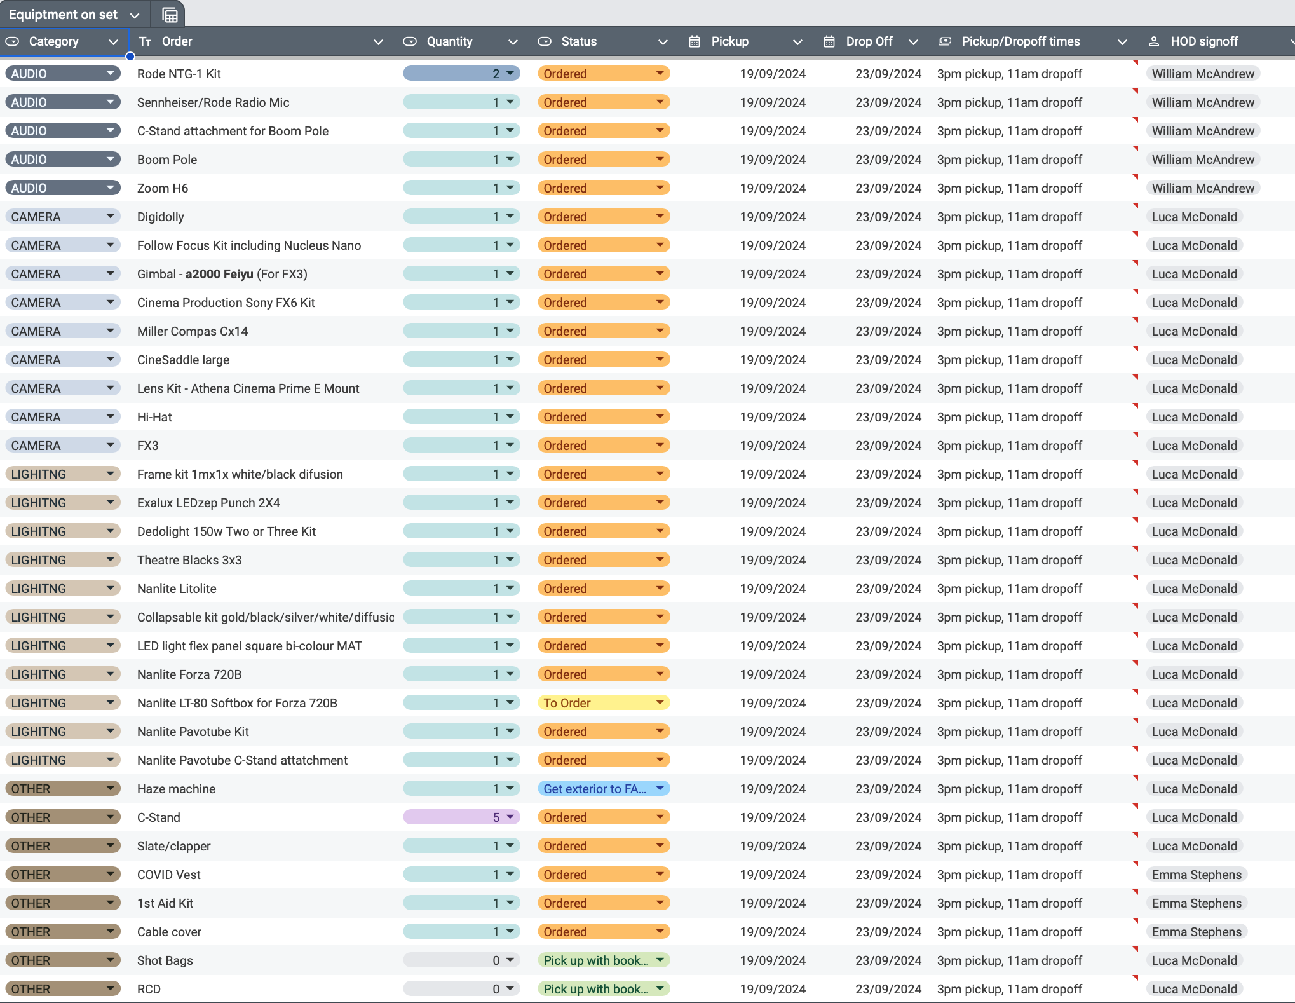Click the Category column type icon
The width and height of the screenshot is (1295, 1003).
pyautogui.click(x=12, y=41)
